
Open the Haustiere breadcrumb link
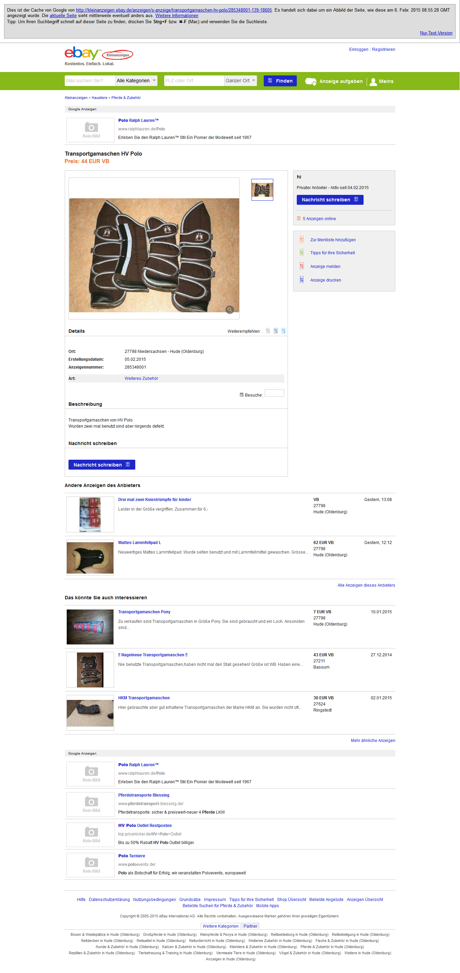[99, 98]
